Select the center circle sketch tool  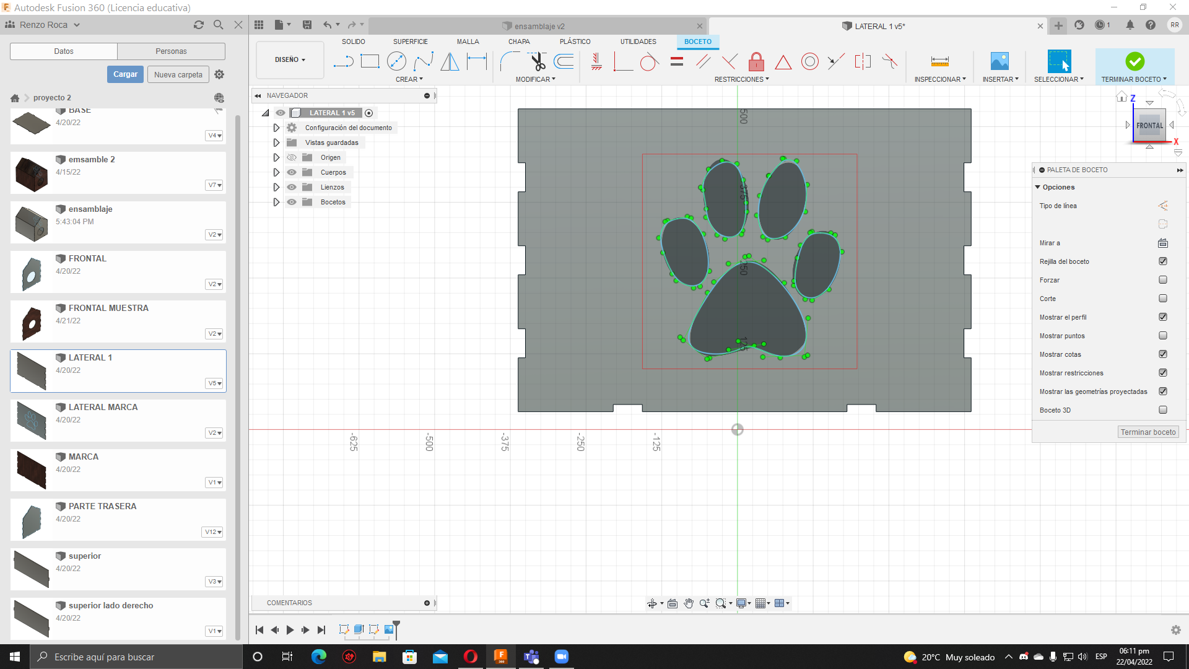pyautogui.click(x=396, y=61)
